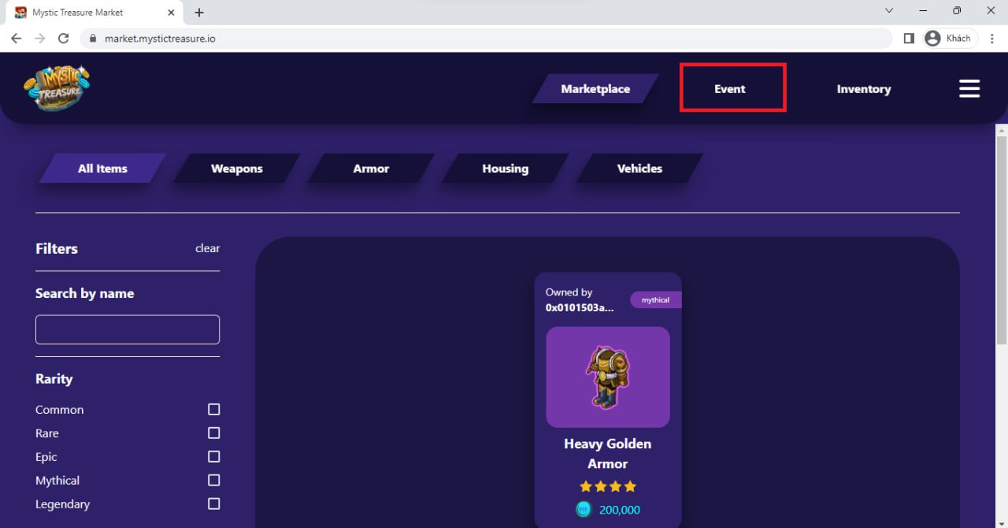Click the 200,000 price

coord(620,510)
